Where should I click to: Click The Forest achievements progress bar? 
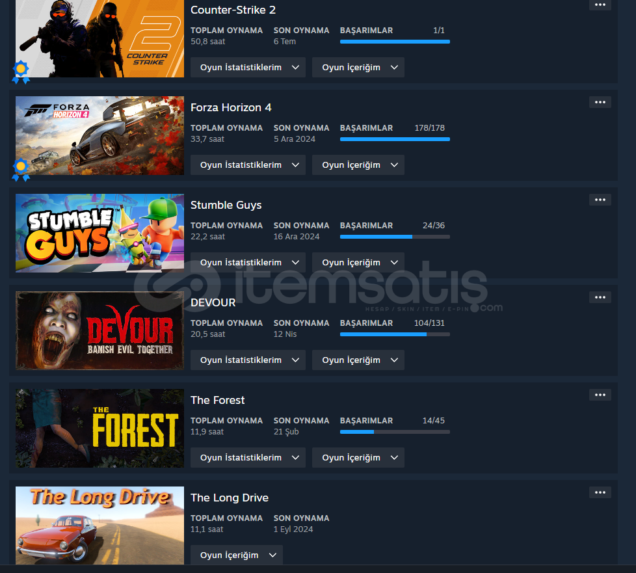coord(395,432)
